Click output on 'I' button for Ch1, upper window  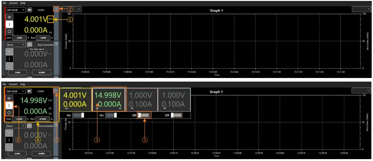click(9, 24)
